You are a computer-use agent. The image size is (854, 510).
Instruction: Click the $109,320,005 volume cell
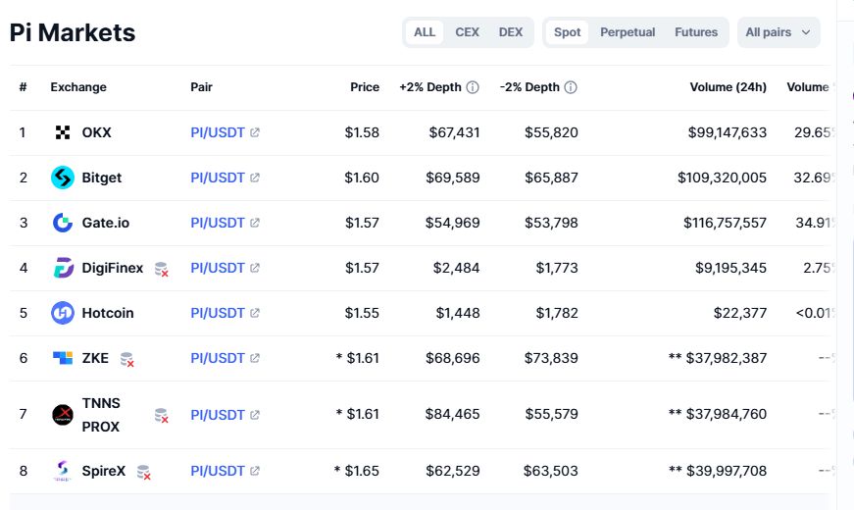722,178
